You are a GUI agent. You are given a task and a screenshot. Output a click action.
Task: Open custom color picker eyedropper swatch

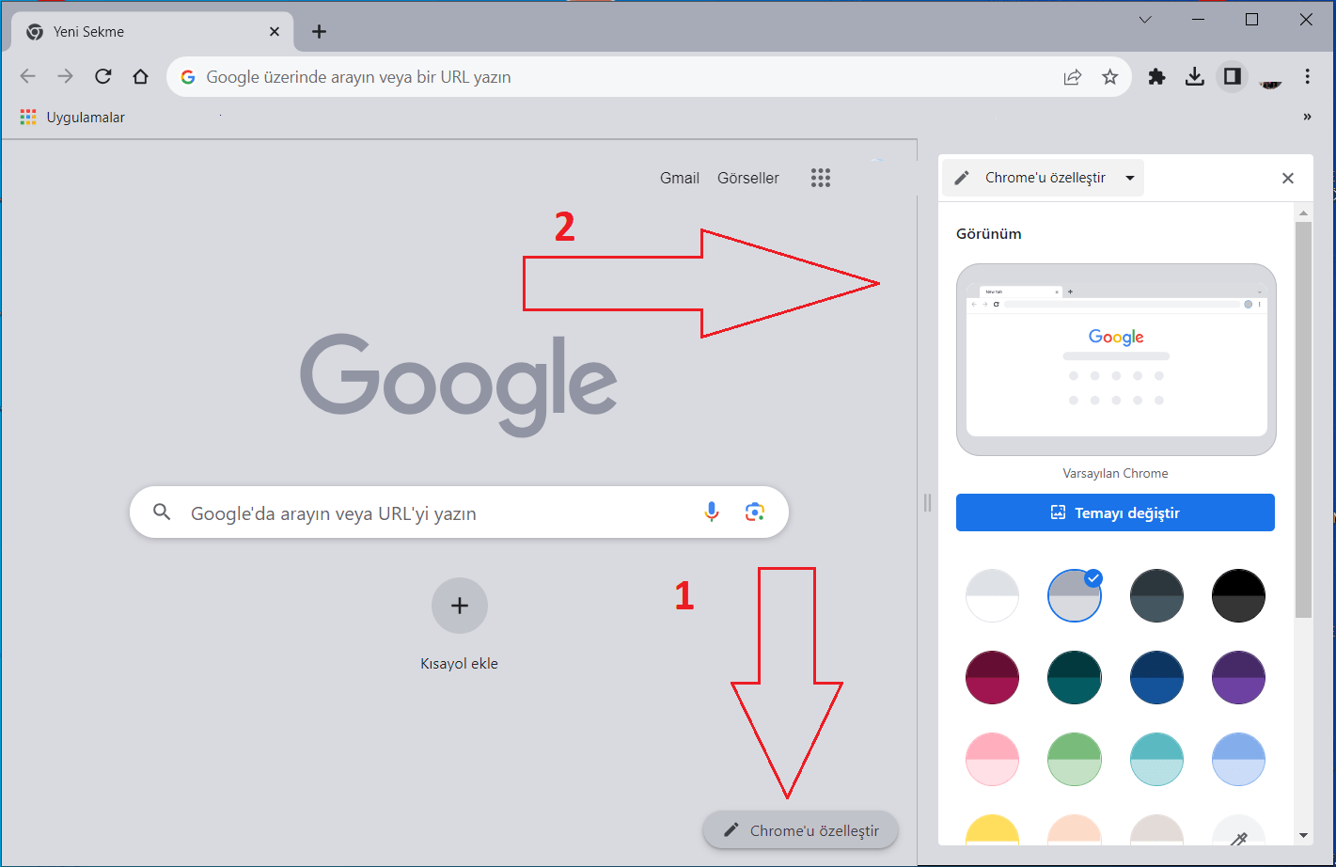coord(1238,829)
